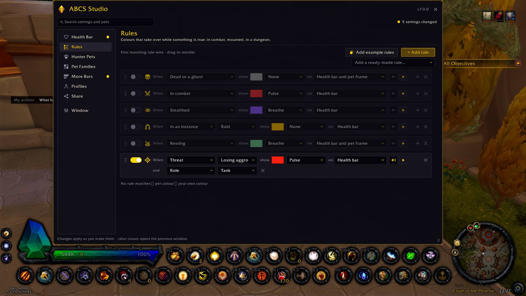
Task: Open the Add a ready-made rule dropdown
Action: pyautogui.click(x=393, y=62)
